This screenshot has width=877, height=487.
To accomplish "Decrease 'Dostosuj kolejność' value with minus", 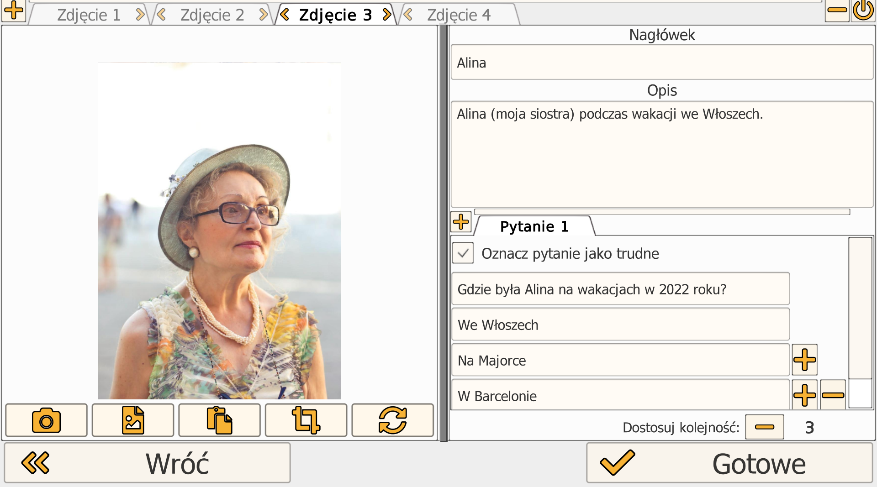I will [764, 427].
